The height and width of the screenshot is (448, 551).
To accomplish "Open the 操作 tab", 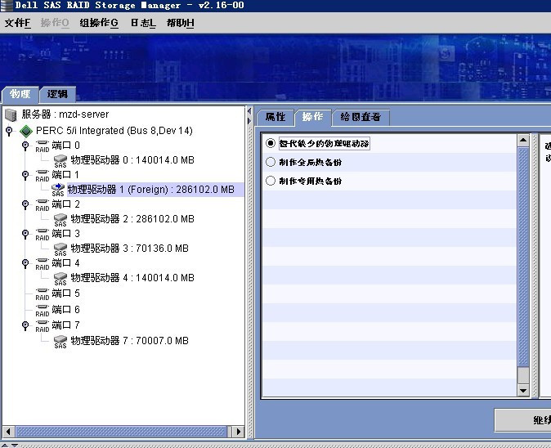I will pyautogui.click(x=313, y=117).
